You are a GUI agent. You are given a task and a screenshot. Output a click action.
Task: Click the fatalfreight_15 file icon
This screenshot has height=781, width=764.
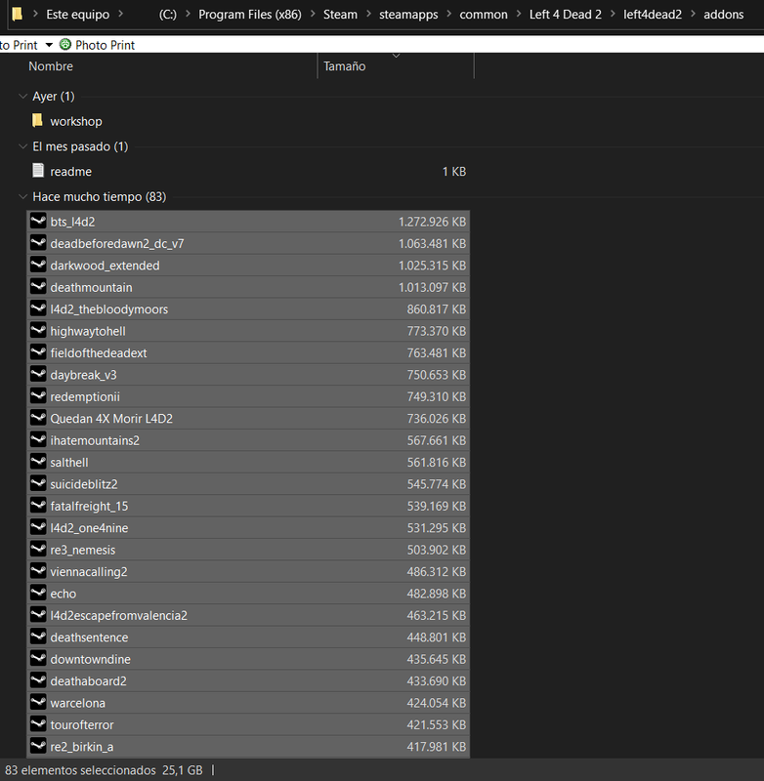point(38,506)
